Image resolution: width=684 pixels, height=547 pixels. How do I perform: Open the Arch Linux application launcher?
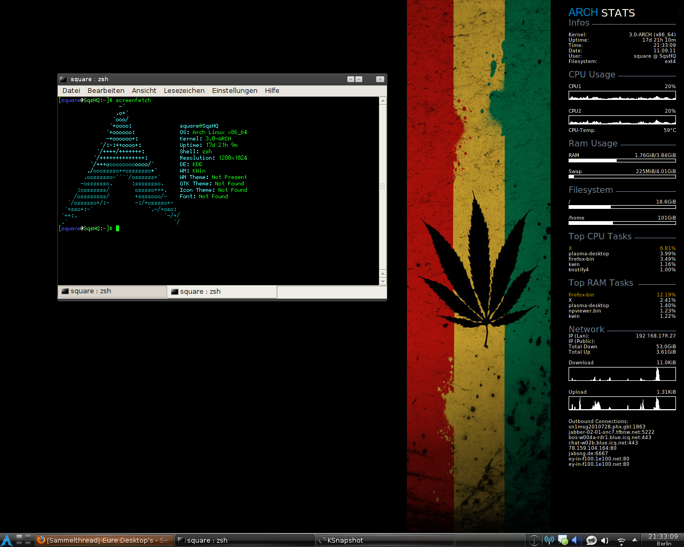6,540
